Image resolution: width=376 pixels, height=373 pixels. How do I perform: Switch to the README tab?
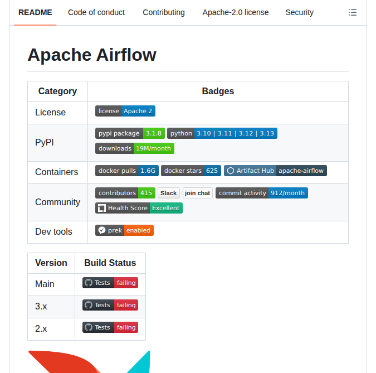[35, 12]
